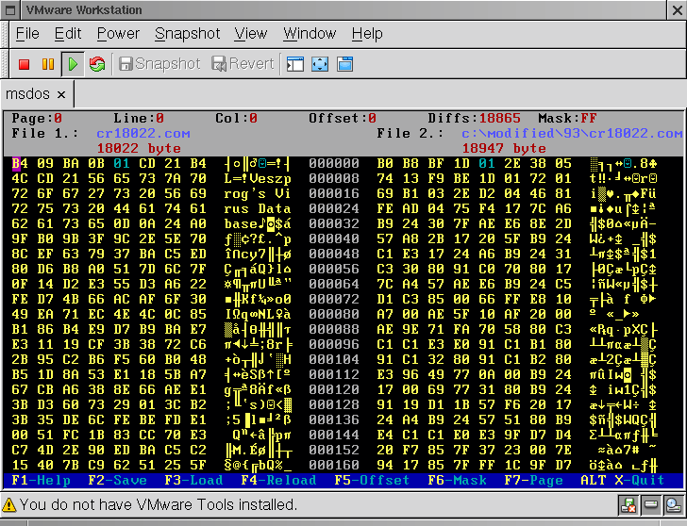
Task: Click F1-Help in the bottom bar
Action: point(41,481)
